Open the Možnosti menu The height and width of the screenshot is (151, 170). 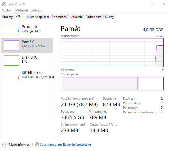point(21,10)
